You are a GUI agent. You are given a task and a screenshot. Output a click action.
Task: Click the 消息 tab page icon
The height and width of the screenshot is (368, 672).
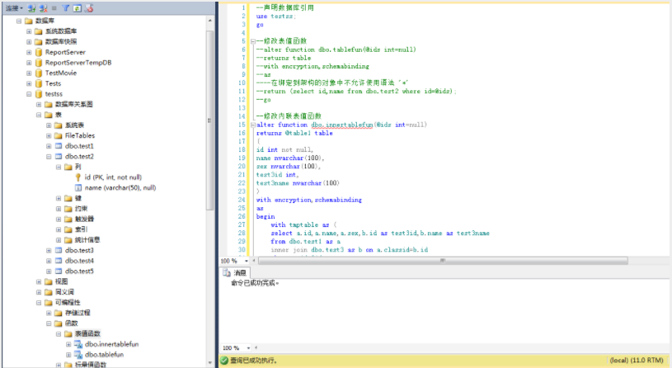click(x=227, y=273)
